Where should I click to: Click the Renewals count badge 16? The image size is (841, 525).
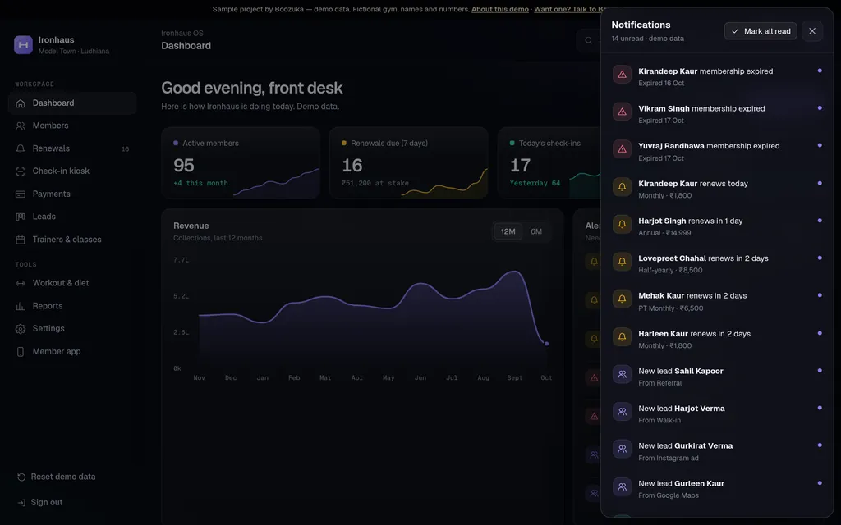[125, 149]
